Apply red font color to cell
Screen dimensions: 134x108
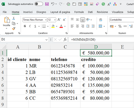click(61, 26)
